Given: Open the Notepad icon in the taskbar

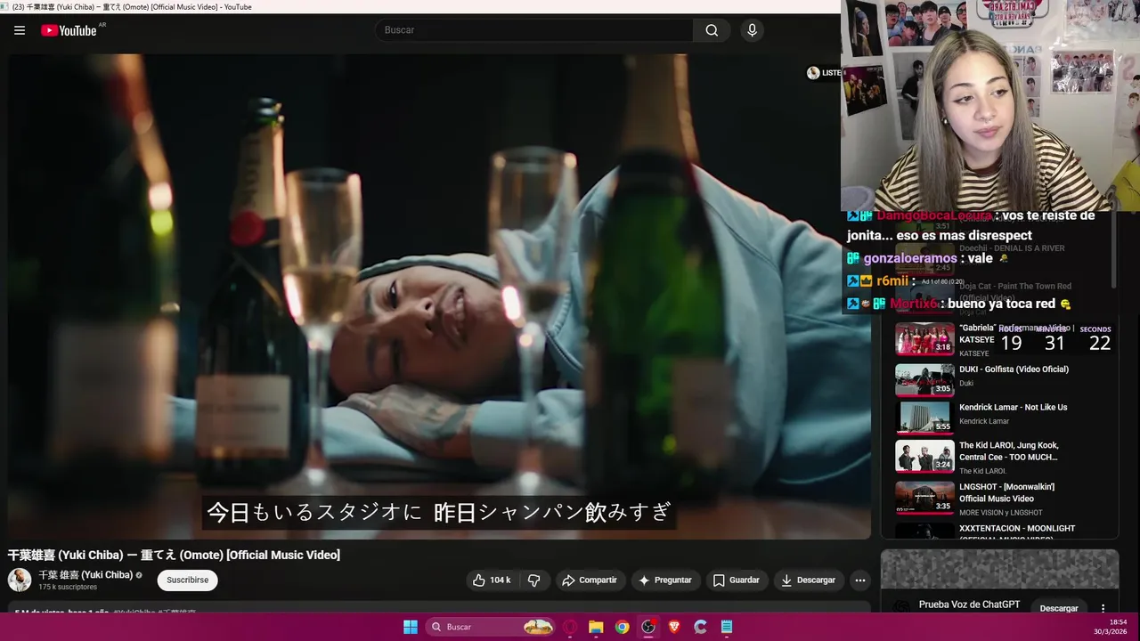Looking at the screenshot, I should [727, 627].
